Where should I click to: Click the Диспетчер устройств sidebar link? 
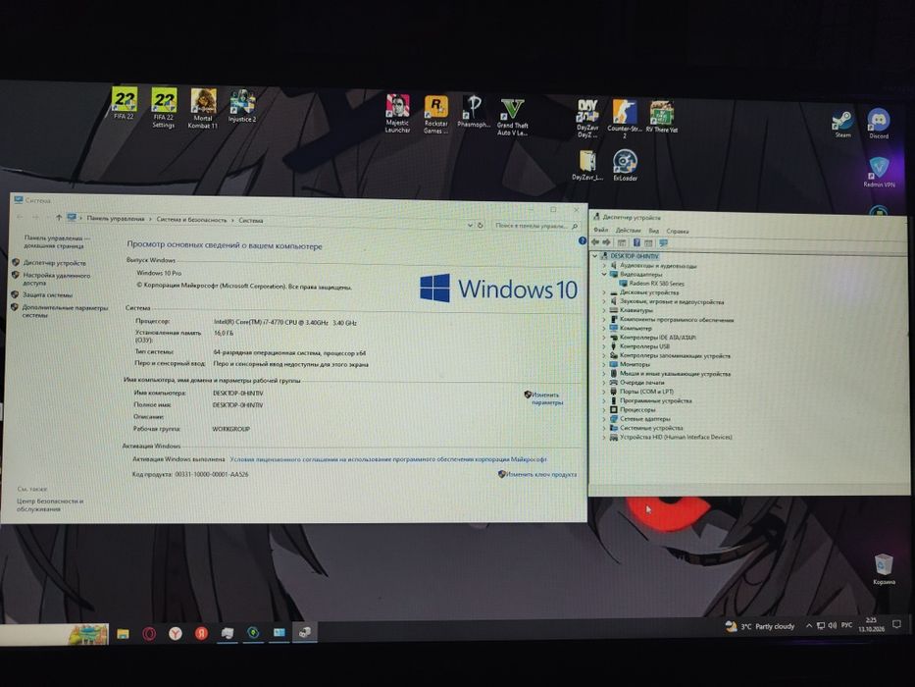(54, 263)
